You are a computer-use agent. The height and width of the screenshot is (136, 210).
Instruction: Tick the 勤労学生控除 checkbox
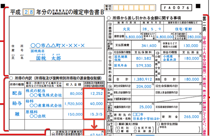[159, 124]
